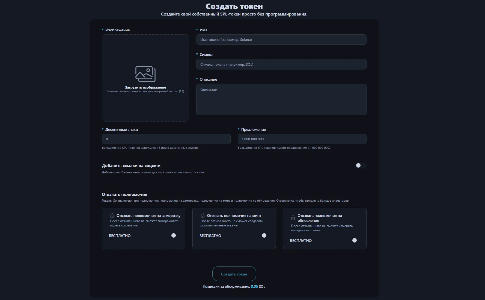Viewport: 485px width, 300px height.
Task: Click the 'БЕСПЛАТНО' label on the update card
Action: point(300,240)
